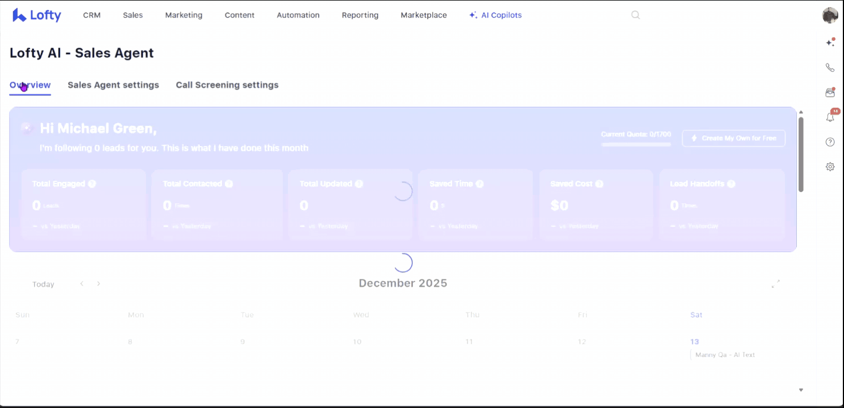
Task: Go to next month in calendar
Action: tap(98, 284)
